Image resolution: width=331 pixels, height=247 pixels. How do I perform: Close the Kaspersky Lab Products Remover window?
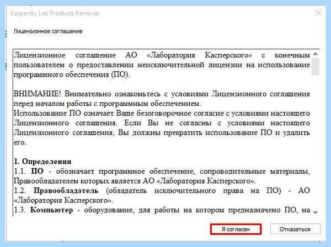[318, 13]
